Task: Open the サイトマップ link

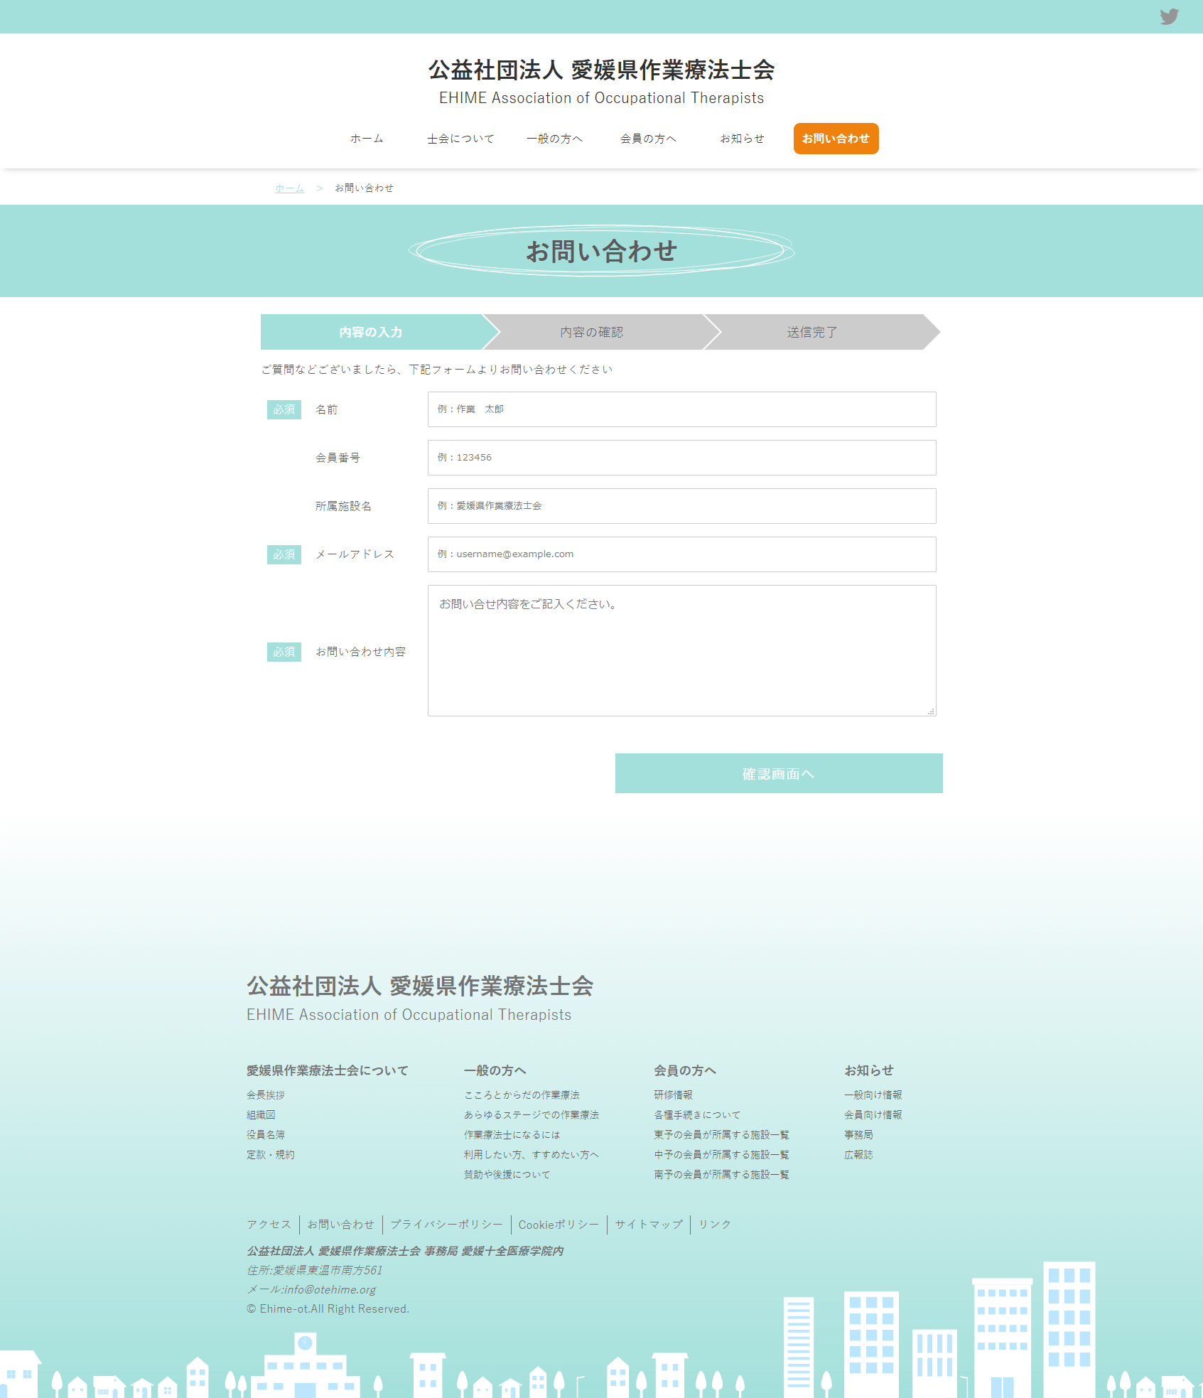Action: point(649,1225)
